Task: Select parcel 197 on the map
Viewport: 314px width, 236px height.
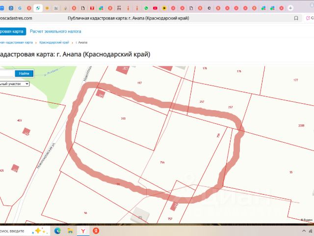Action: (139, 83)
